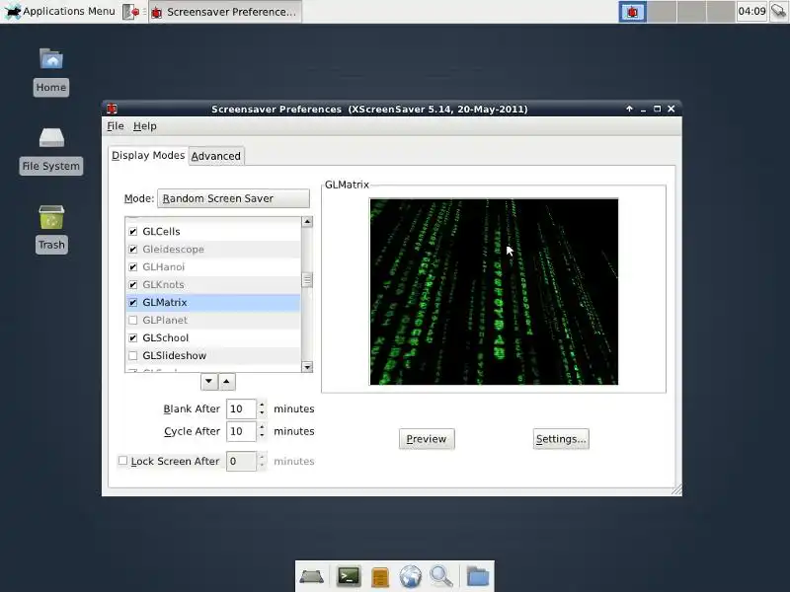
Task: Maximize the Screensaver Preferences window
Action: coord(657,109)
